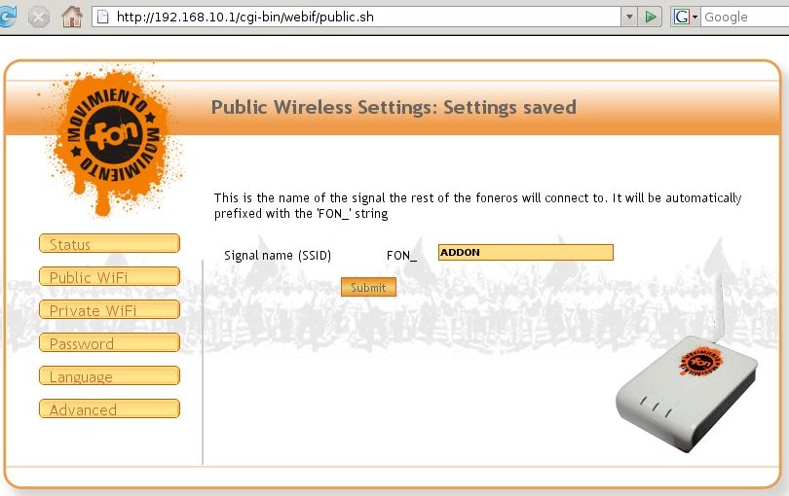Image resolution: width=789 pixels, height=496 pixels.
Task: Open the Public WiFi settings page
Action: (109, 277)
